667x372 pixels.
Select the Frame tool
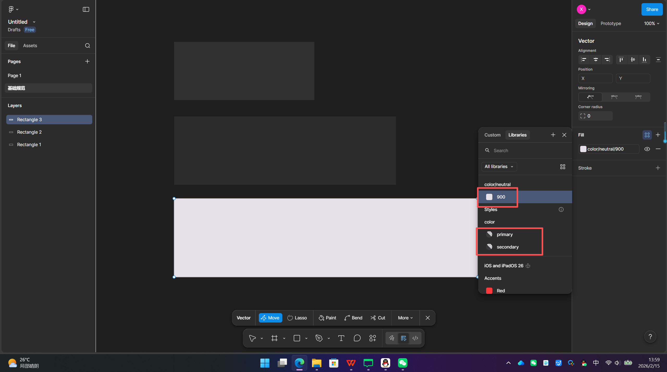274,338
